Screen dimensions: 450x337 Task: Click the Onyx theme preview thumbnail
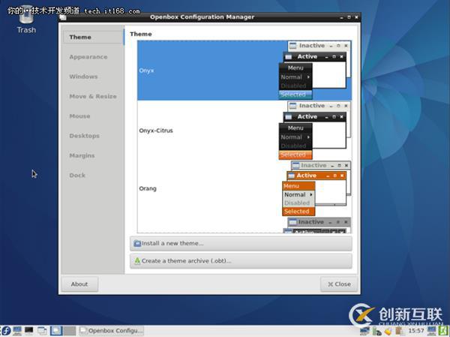coord(315,71)
